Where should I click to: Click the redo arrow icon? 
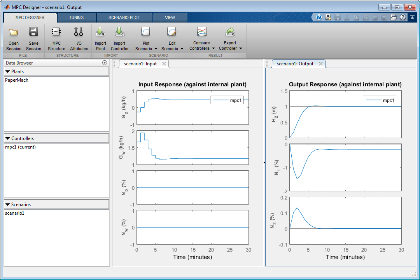tap(384, 17)
